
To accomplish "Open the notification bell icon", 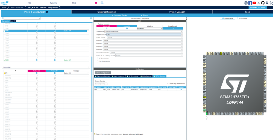I will tap(96, 3).
